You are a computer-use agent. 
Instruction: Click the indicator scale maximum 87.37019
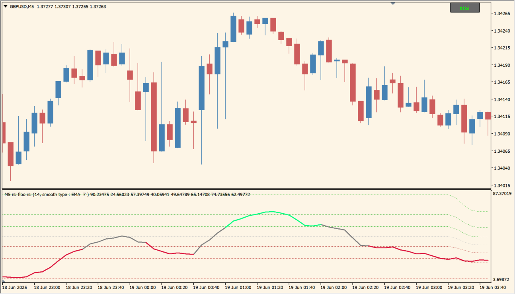click(x=503, y=193)
